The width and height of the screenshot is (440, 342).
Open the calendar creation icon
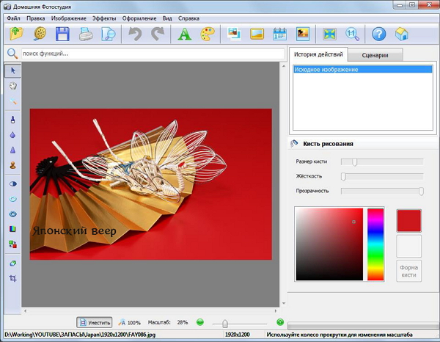click(x=279, y=33)
